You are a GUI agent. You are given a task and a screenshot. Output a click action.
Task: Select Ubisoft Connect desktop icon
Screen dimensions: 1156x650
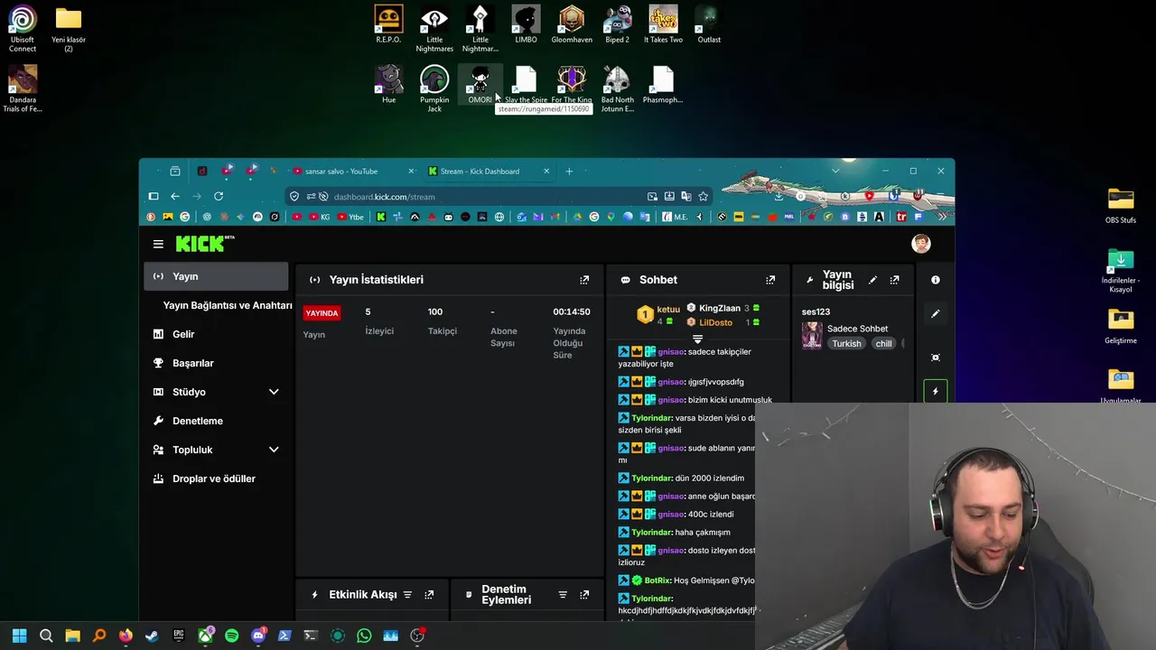(x=23, y=29)
